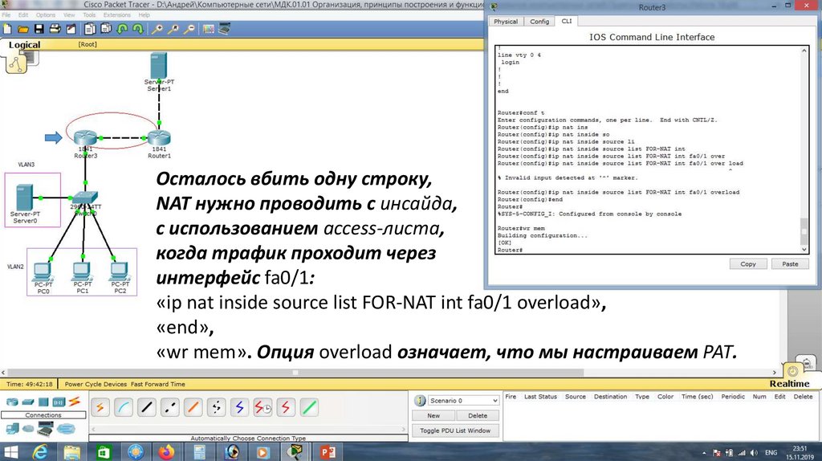Click the PC1 computer in VLAN2
The image size is (822, 461).
click(82, 271)
